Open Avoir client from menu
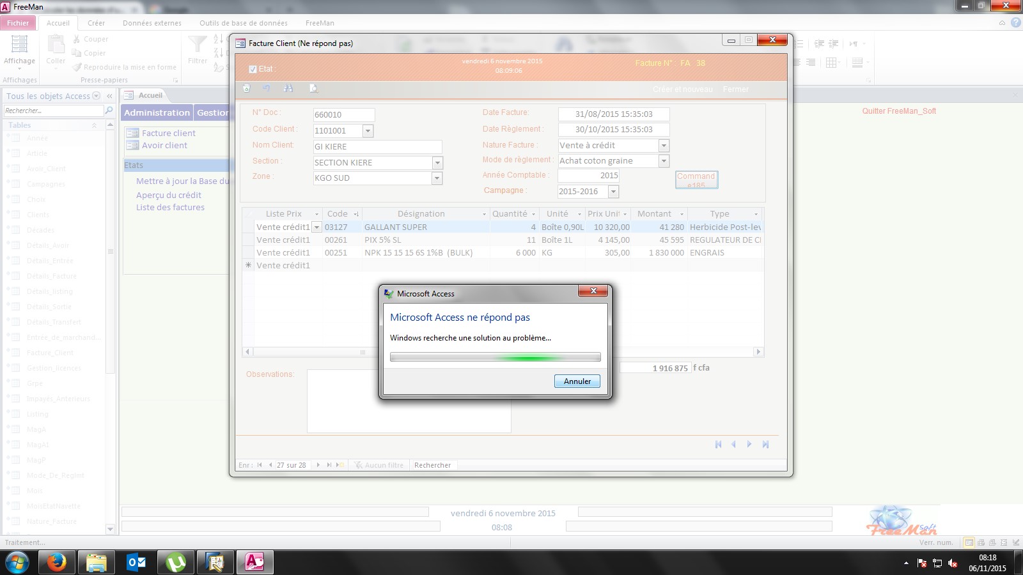This screenshot has width=1023, height=575. pos(164,145)
